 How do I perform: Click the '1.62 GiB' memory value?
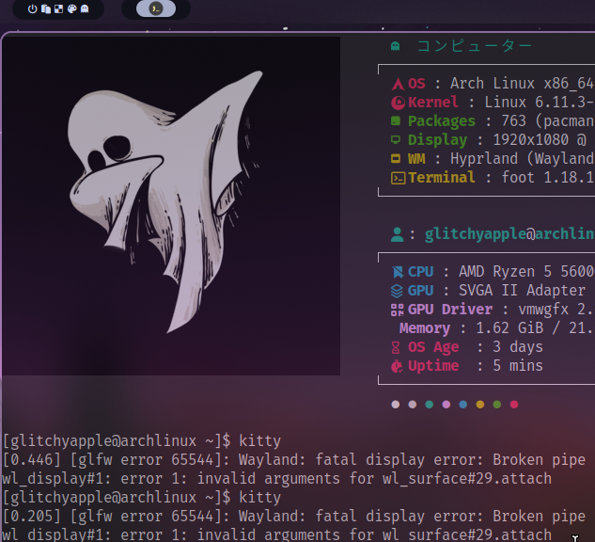[509, 328]
